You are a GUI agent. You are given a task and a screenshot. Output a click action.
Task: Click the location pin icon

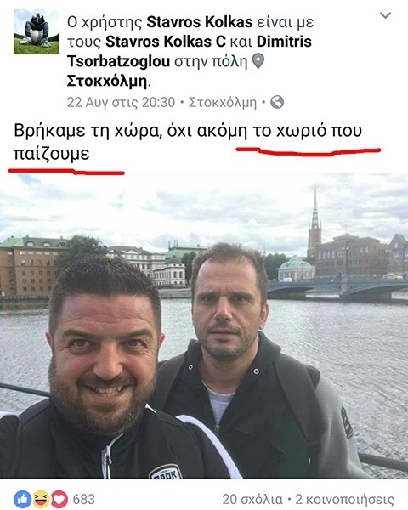(258, 61)
